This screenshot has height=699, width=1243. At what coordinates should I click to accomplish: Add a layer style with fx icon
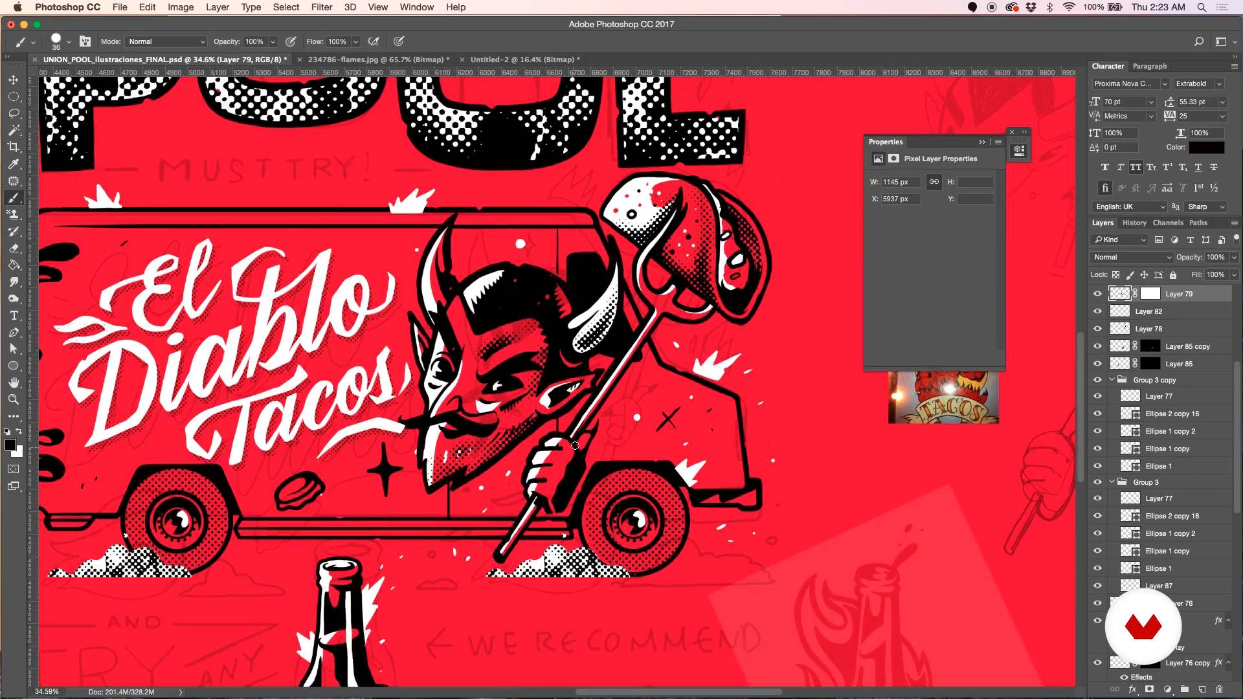(x=1132, y=690)
